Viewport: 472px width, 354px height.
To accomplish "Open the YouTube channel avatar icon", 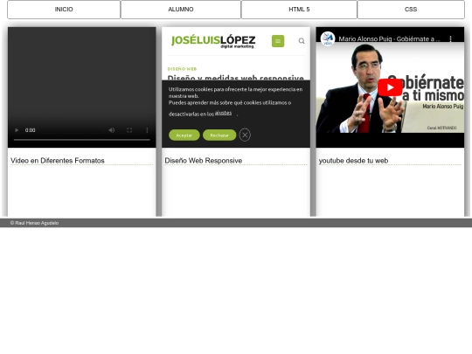I will (328, 38).
